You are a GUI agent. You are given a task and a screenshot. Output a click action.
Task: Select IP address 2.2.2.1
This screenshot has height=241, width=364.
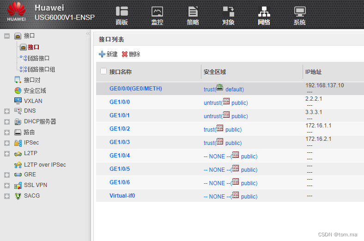coord(314,99)
